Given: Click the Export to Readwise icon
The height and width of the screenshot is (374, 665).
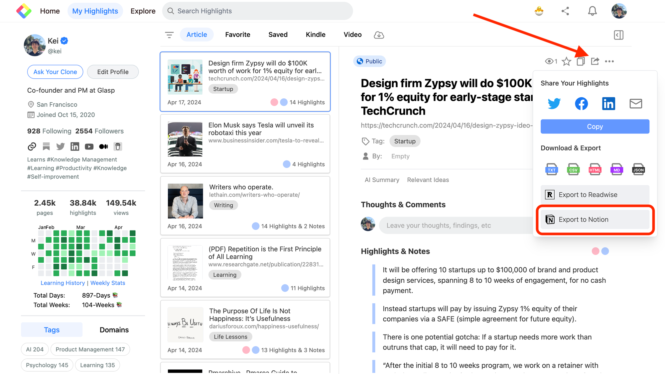Looking at the screenshot, I should pyautogui.click(x=550, y=195).
